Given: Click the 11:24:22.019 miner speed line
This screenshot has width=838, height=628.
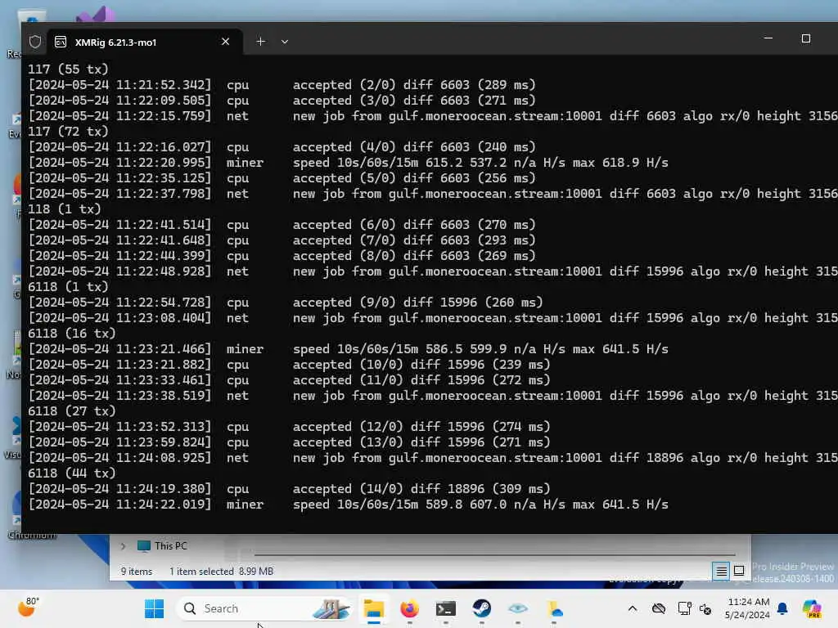Looking at the screenshot, I should pyautogui.click(x=348, y=504).
